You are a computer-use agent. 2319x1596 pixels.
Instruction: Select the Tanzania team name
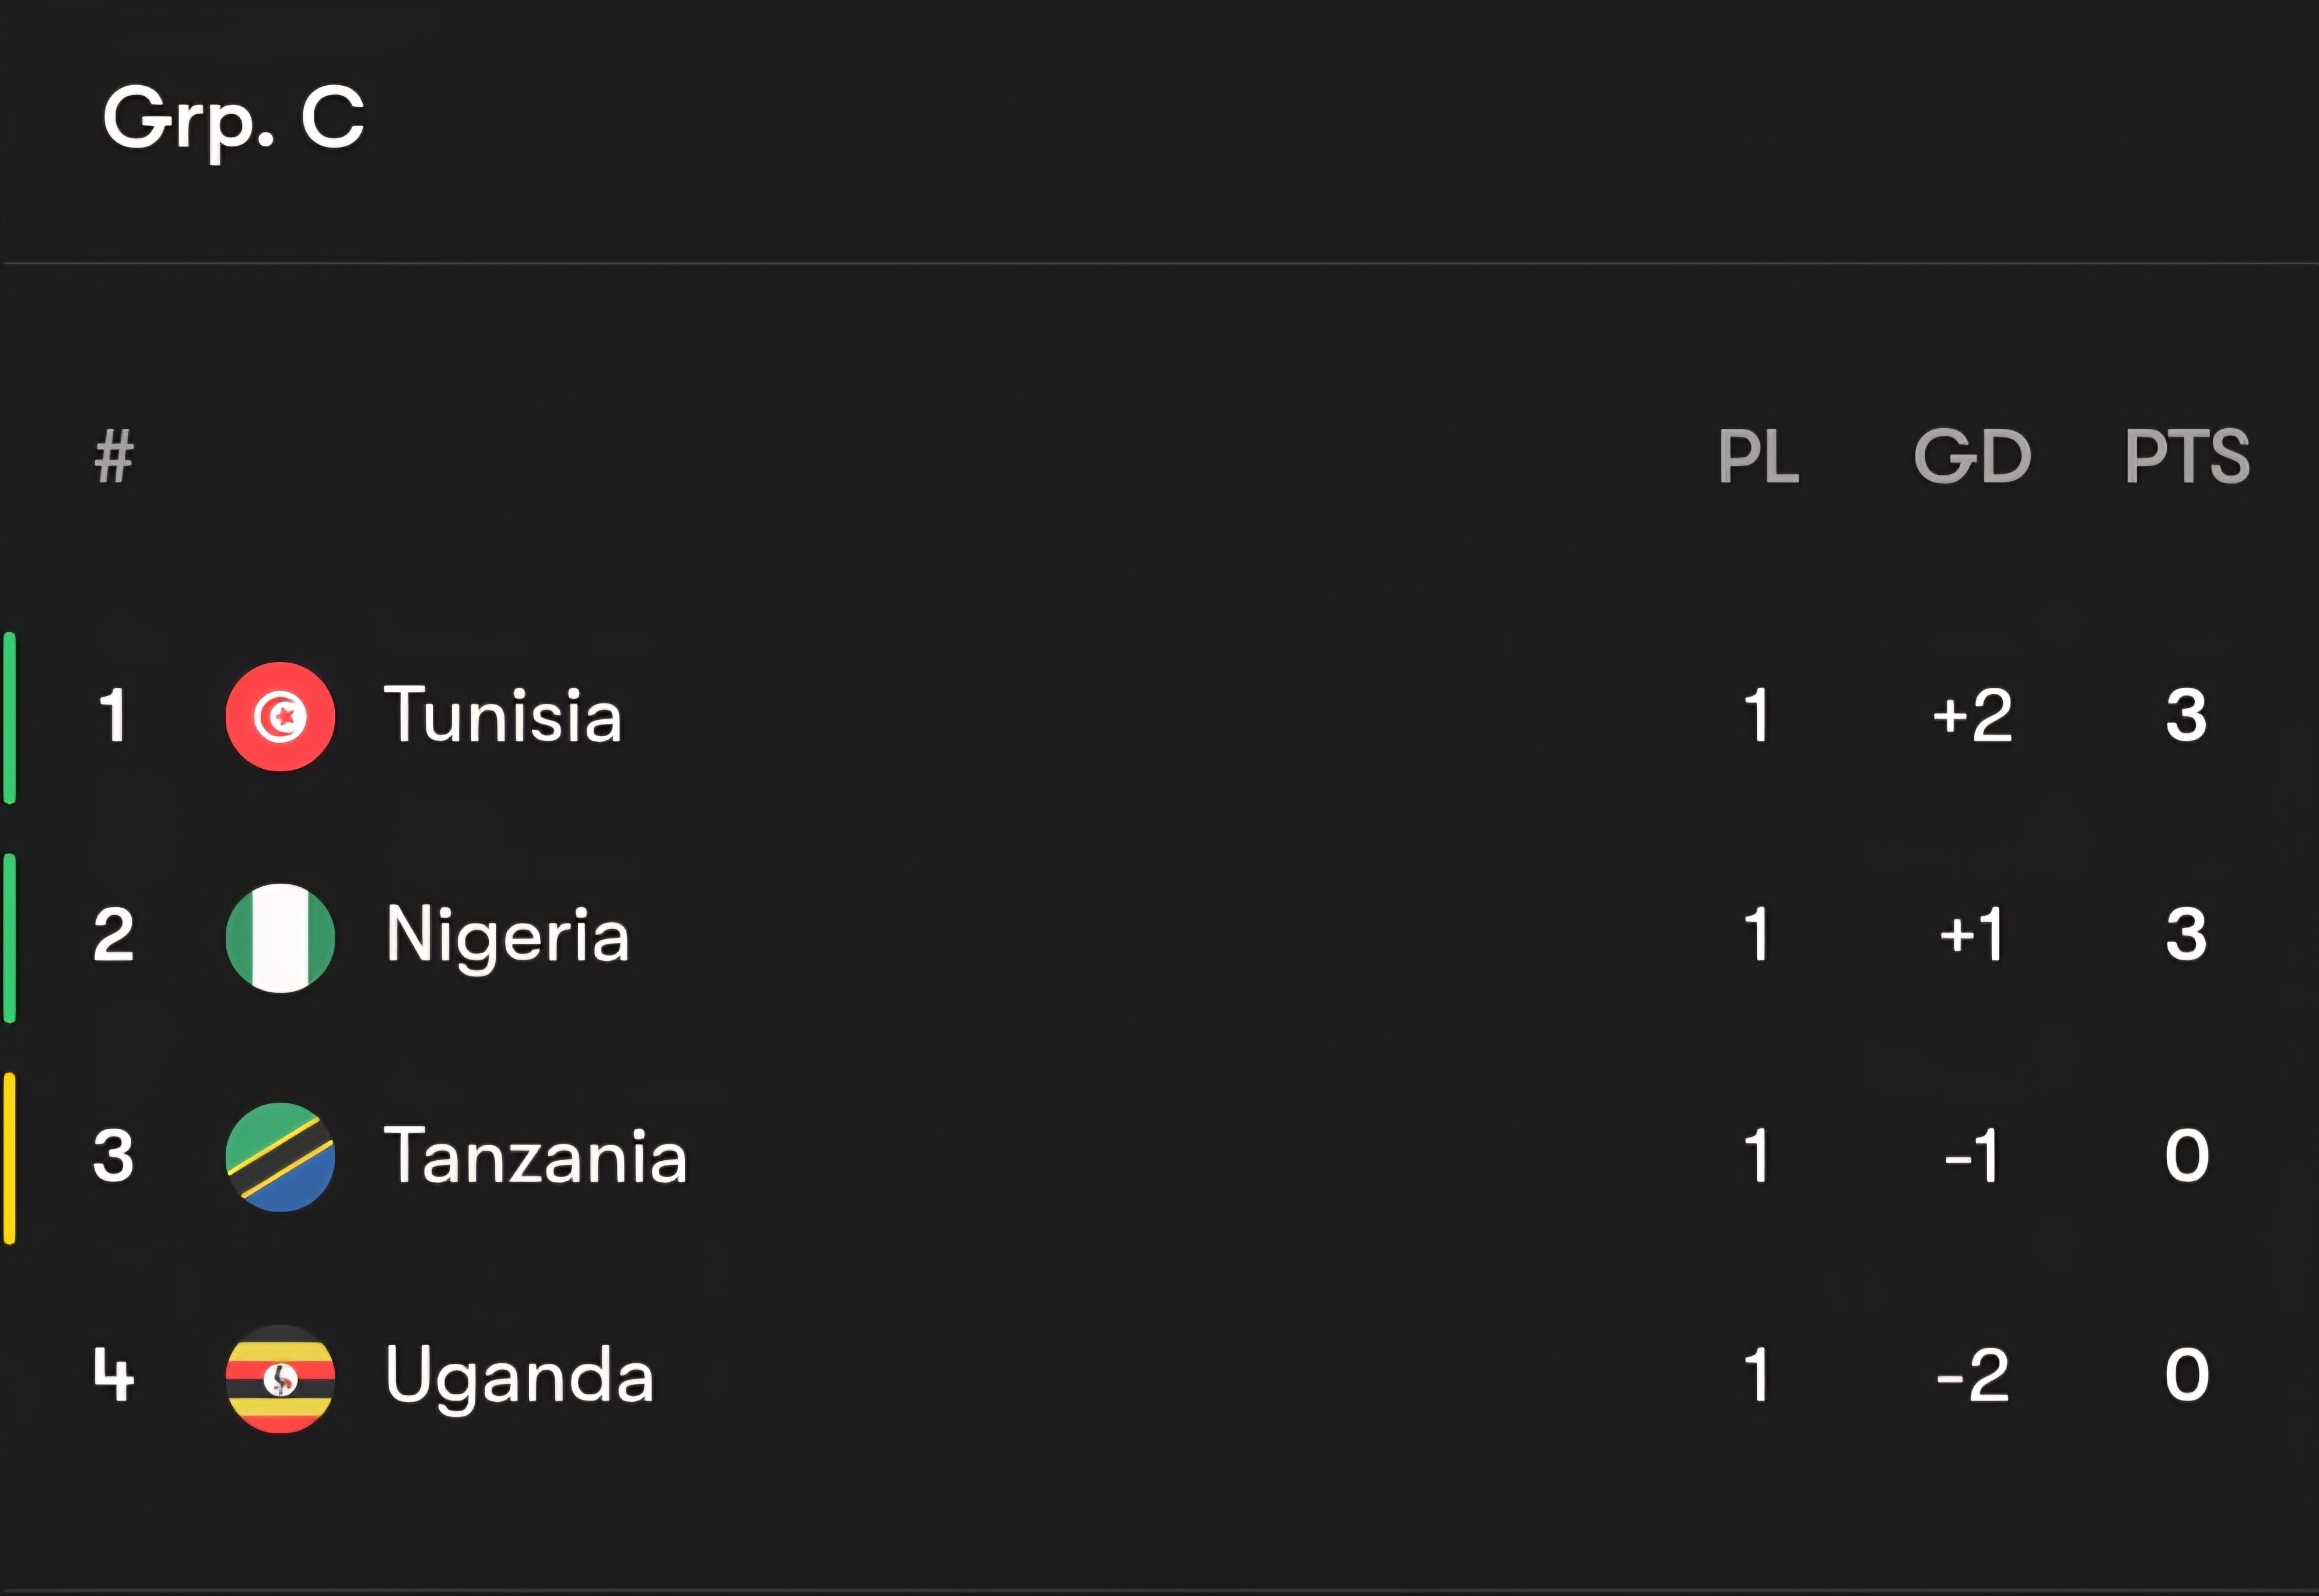(536, 1156)
